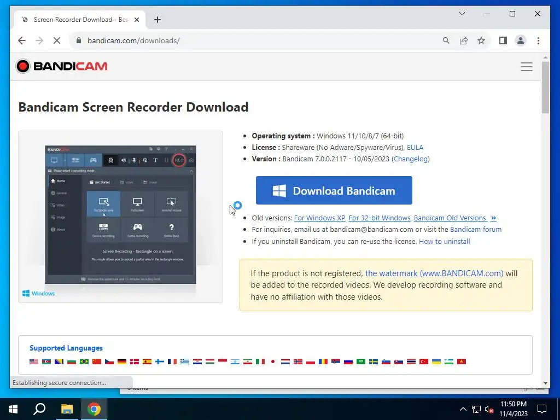
Task: Close the Screen Recorder Download tab
Action: pyautogui.click(x=136, y=20)
